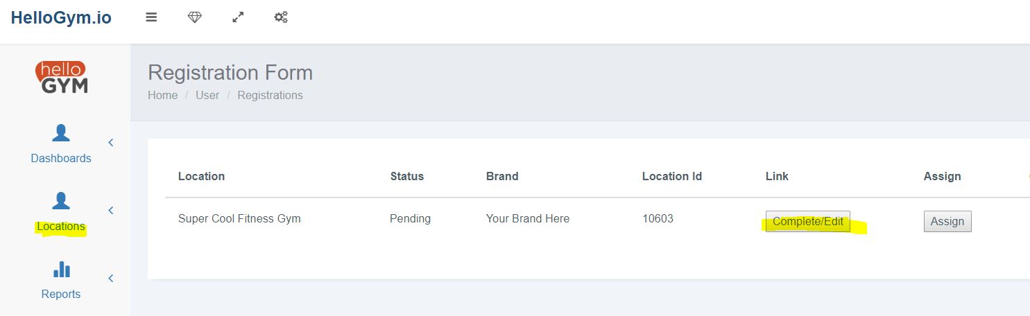
Task: Click the Locations user icon
Action: tap(61, 201)
